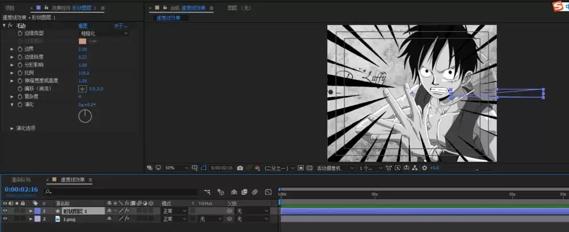
Task: Click the offset turbulence crosshair point button
Action: point(83,89)
